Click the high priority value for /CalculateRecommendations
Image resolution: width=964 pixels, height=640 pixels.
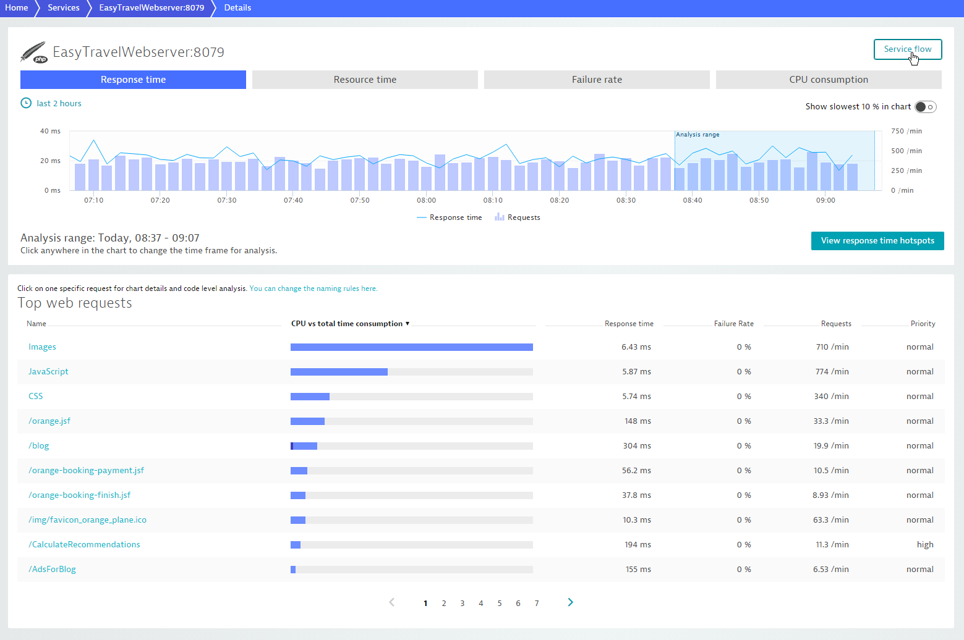[925, 545]
